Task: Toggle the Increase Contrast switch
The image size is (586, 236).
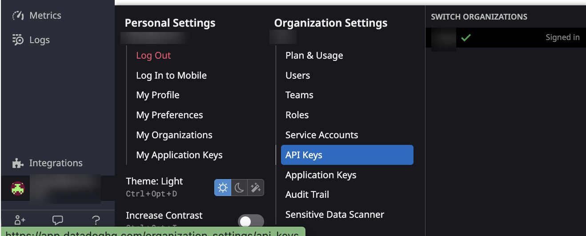Action: click(x=251, y=221)
